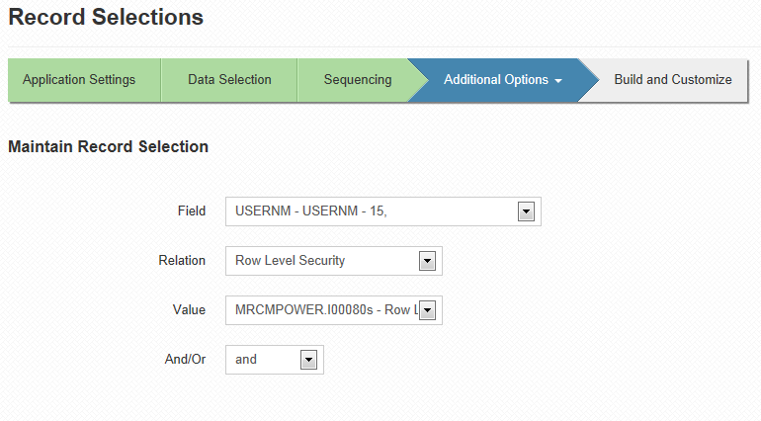
Task: Click the And/Or dropdown arrow button
Action: coord(308,360)
